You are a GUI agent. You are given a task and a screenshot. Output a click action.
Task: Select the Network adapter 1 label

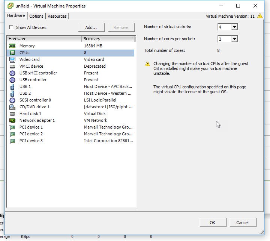[37, 120]
